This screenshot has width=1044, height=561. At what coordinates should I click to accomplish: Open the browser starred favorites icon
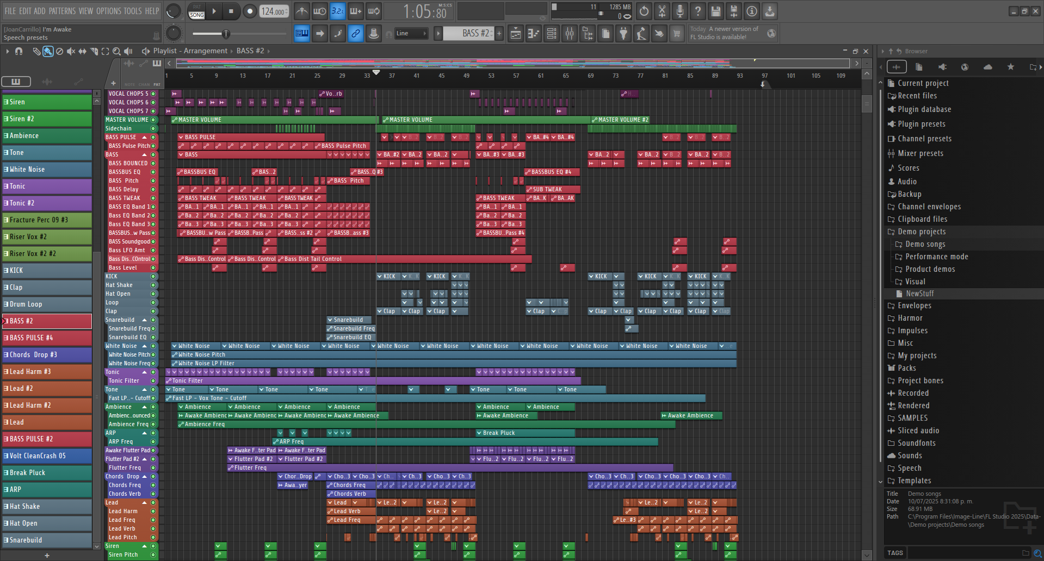pos(1010,67)
